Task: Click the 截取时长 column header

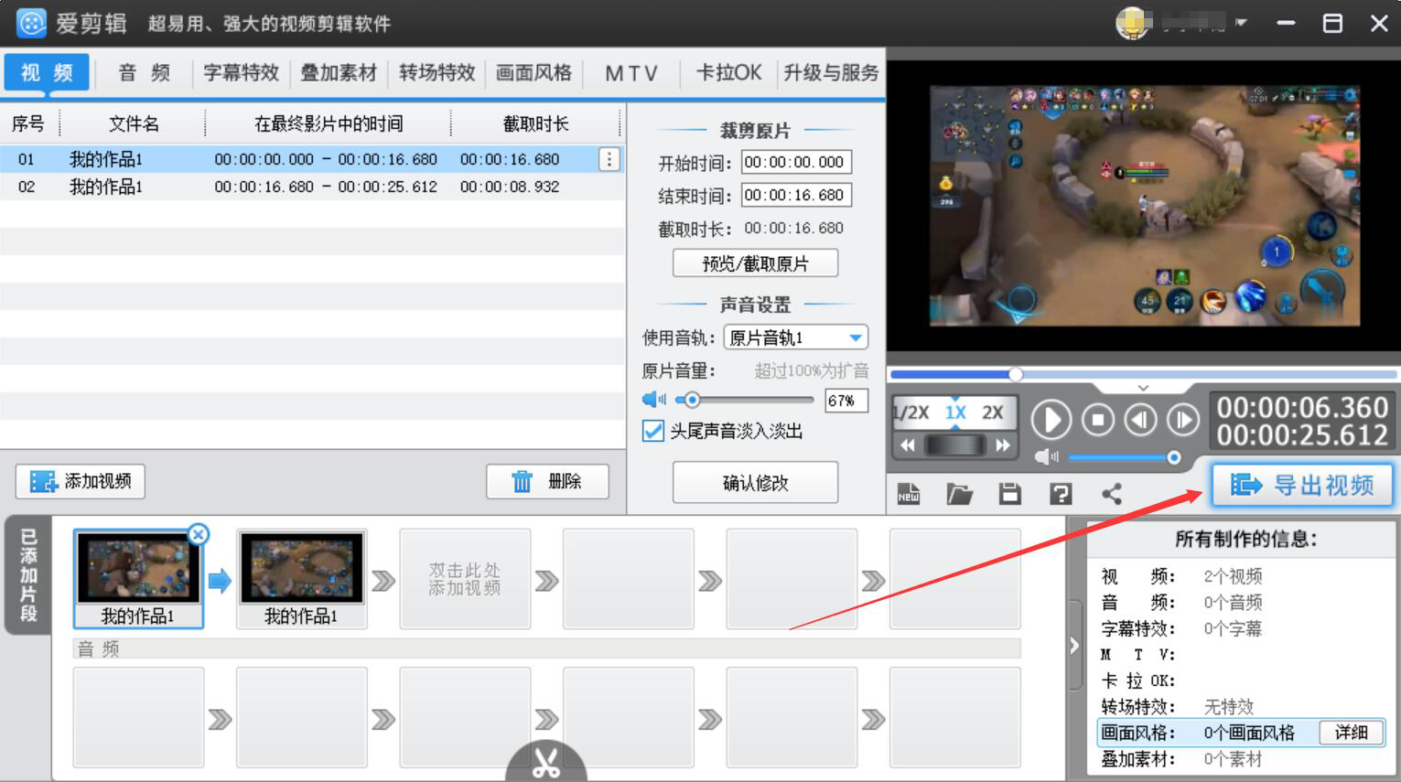Action: pos(536,123)
